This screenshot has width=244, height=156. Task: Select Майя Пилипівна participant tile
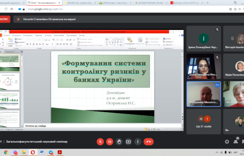[x=234, y=66]
